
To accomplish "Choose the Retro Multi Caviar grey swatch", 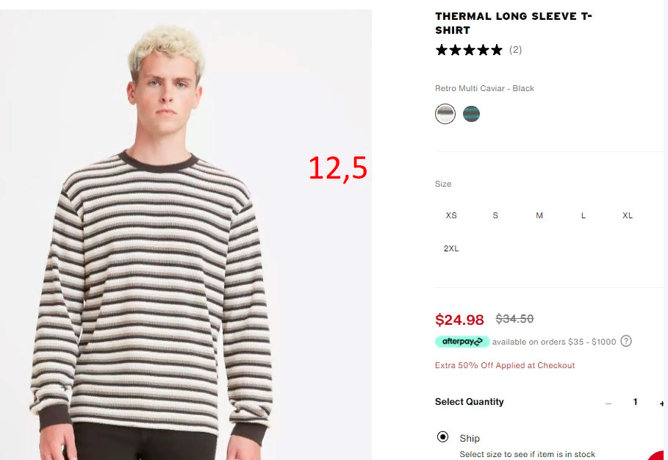I will coord(445,114).
